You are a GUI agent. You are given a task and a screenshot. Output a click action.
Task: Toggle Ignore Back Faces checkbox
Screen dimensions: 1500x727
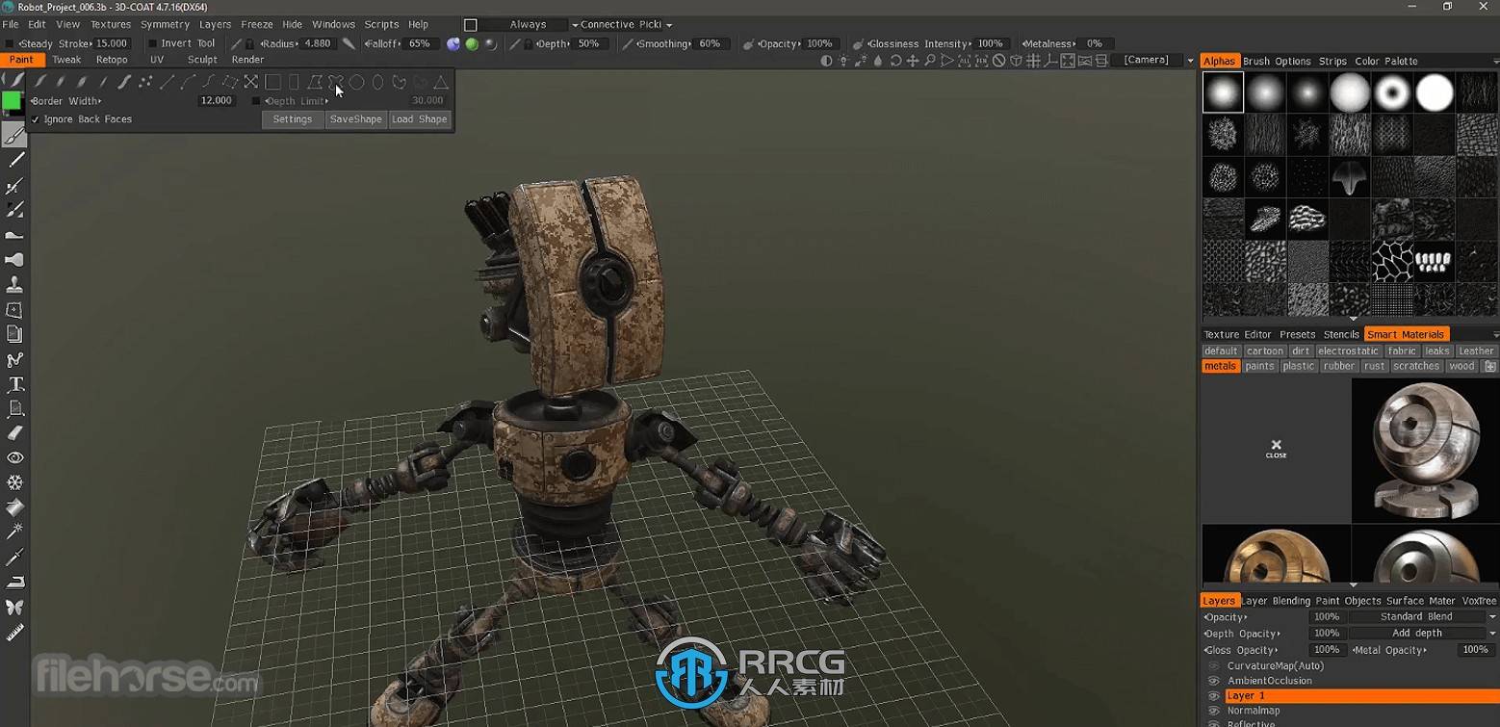click(36, 119)
